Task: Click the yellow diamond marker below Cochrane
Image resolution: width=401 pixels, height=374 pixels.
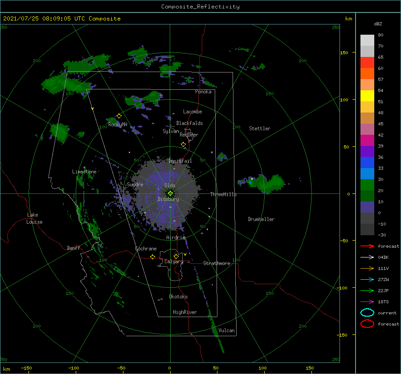Action: click(x=152, y=257)
